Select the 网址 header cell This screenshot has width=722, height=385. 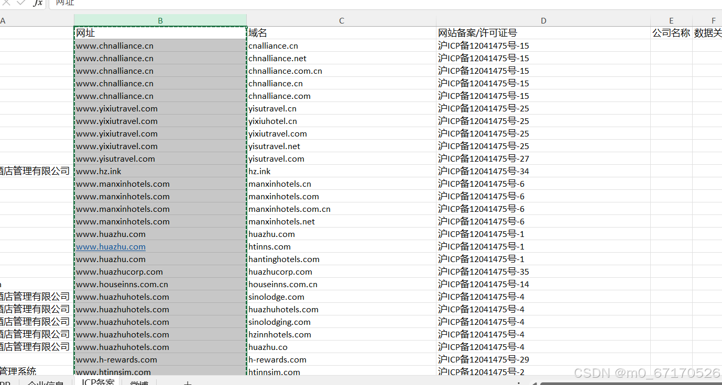[x=160, y=33]
